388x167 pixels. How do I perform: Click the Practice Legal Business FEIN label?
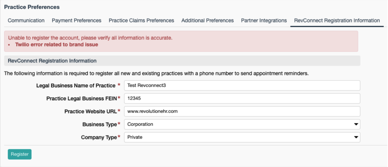pyautogui.click(x=81, y=98)
